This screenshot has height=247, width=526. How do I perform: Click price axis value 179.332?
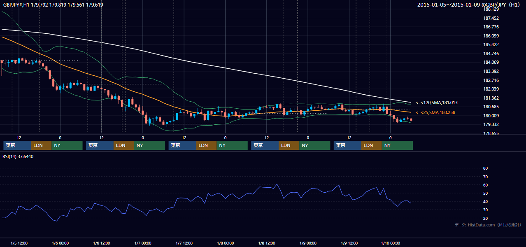491,124
